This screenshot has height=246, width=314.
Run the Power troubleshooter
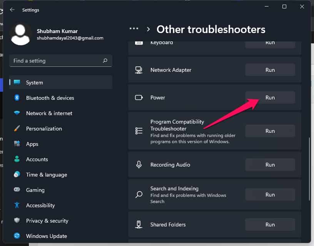[x=270, y=97]
